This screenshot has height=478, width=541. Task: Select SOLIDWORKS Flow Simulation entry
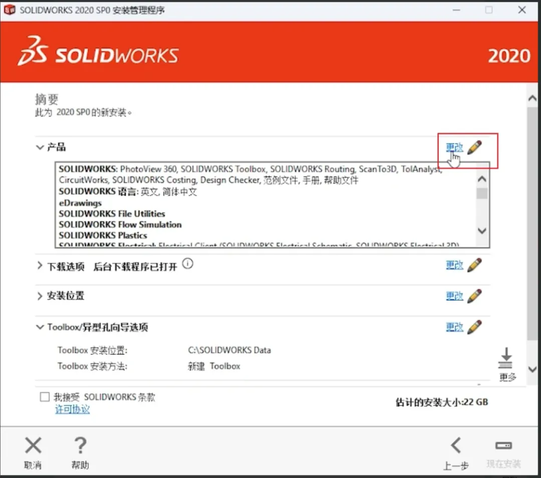[x=120, y=224]
